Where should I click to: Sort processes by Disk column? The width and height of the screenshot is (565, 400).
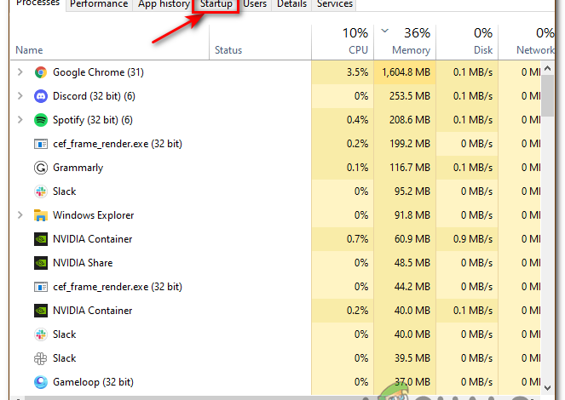[x=467, y=43]
